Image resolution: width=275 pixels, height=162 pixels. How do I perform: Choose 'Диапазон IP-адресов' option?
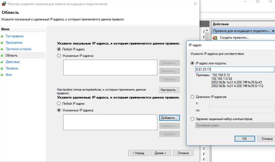point(192,97)
